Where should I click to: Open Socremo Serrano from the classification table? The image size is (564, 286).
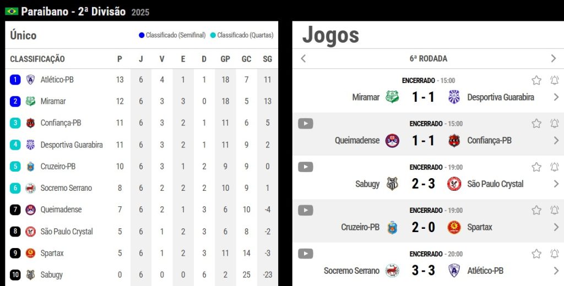[x=66, y=188]
